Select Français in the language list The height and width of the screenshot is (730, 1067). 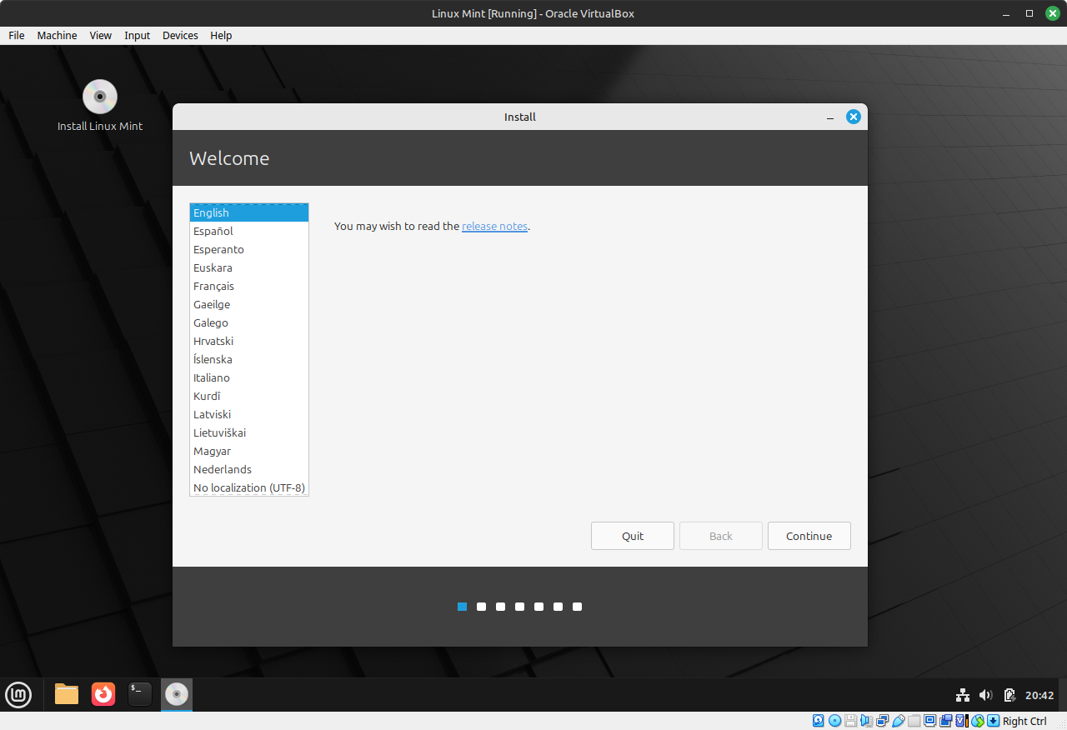pyautogui.click(x=249, y=286)
